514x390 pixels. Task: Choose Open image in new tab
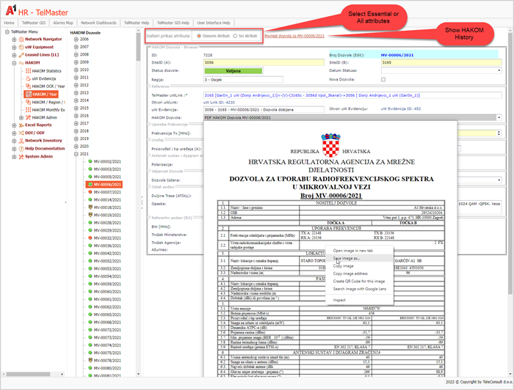(360, 251)
